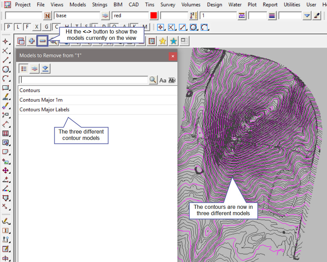The height and width of the screenshot is (262, 327).
Task: Open the model layers picker beside base field
Action: (106, 16)
